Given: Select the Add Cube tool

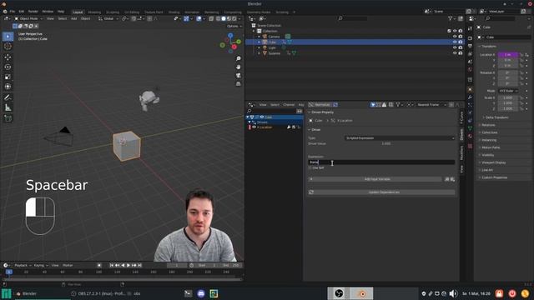Looking at the screenshot, I should pos(8,118).
